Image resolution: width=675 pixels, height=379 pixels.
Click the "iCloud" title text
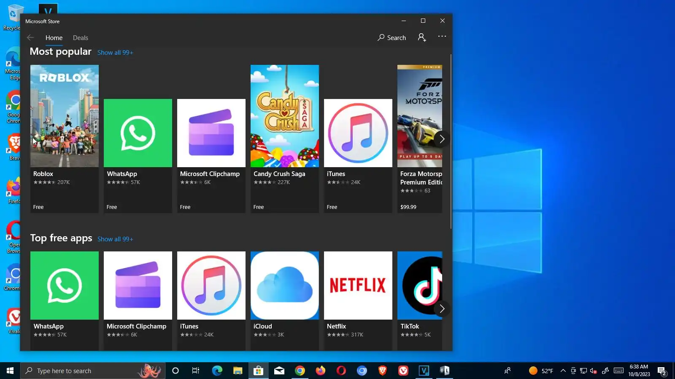263,326
